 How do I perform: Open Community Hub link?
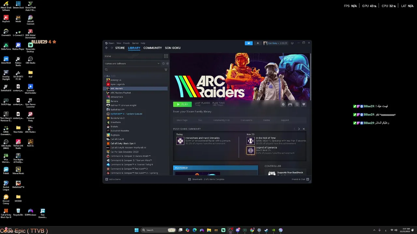click(221, 120)
